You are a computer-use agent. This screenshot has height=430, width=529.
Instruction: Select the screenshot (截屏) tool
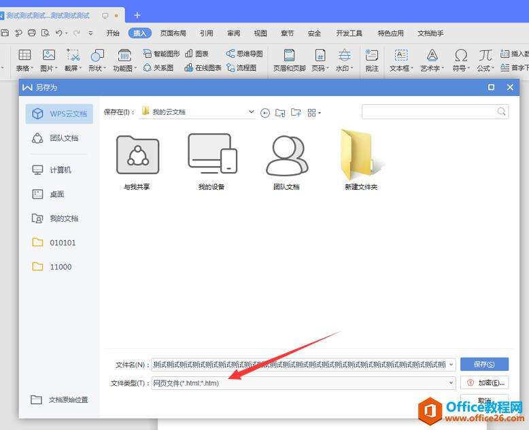click(73, 60)
